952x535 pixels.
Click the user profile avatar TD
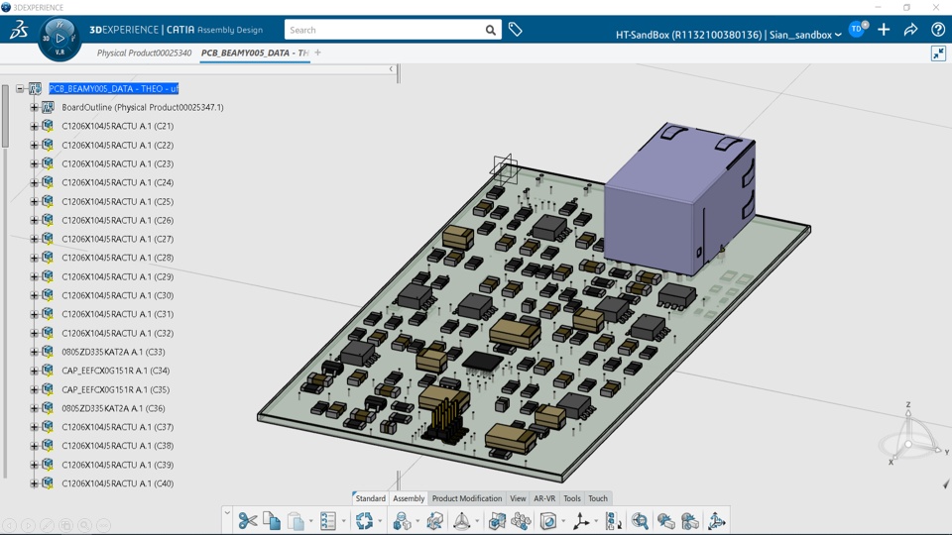(857, 29)
